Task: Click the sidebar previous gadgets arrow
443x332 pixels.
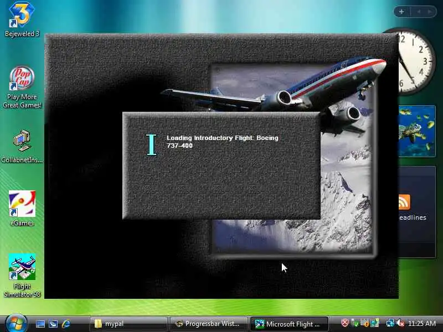Action: (x=419, y=12)
